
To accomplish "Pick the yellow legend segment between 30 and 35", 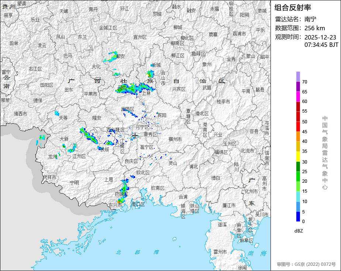I will pos(298,157).
